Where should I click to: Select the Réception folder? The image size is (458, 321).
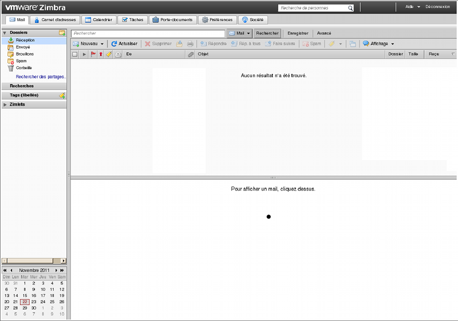point(34,40)
